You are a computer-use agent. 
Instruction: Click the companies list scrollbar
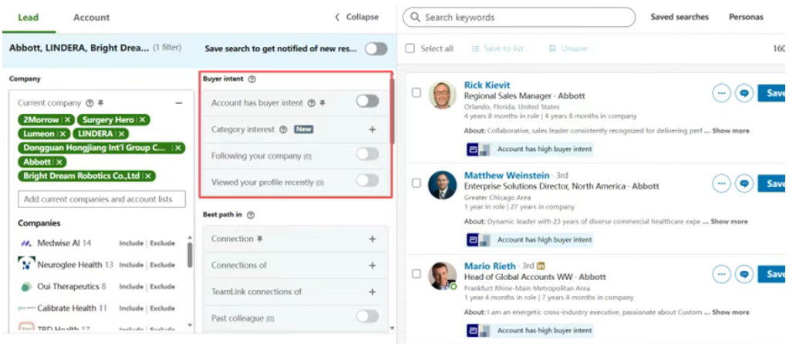click(190, 255)
